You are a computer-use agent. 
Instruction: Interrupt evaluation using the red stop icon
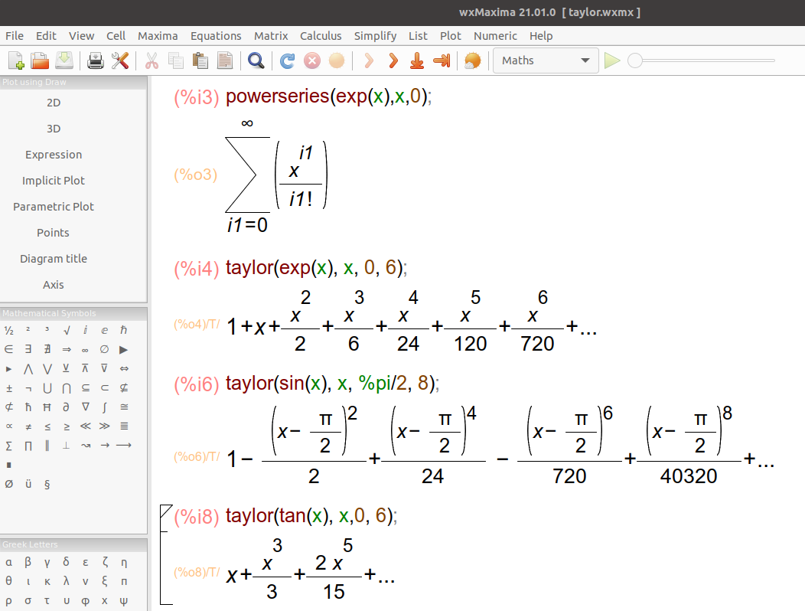pos(312,60)
